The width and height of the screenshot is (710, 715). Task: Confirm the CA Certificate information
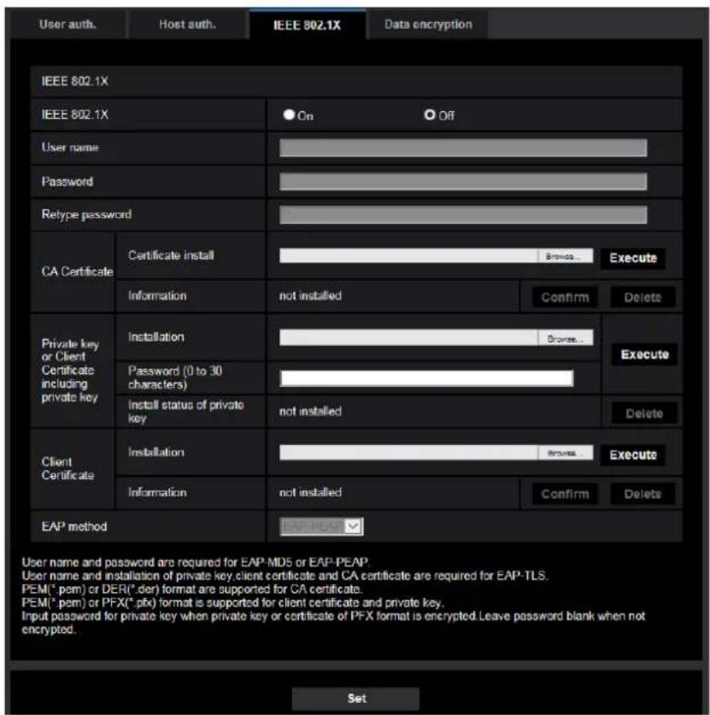pyautogui.click(x=565, y=297)
